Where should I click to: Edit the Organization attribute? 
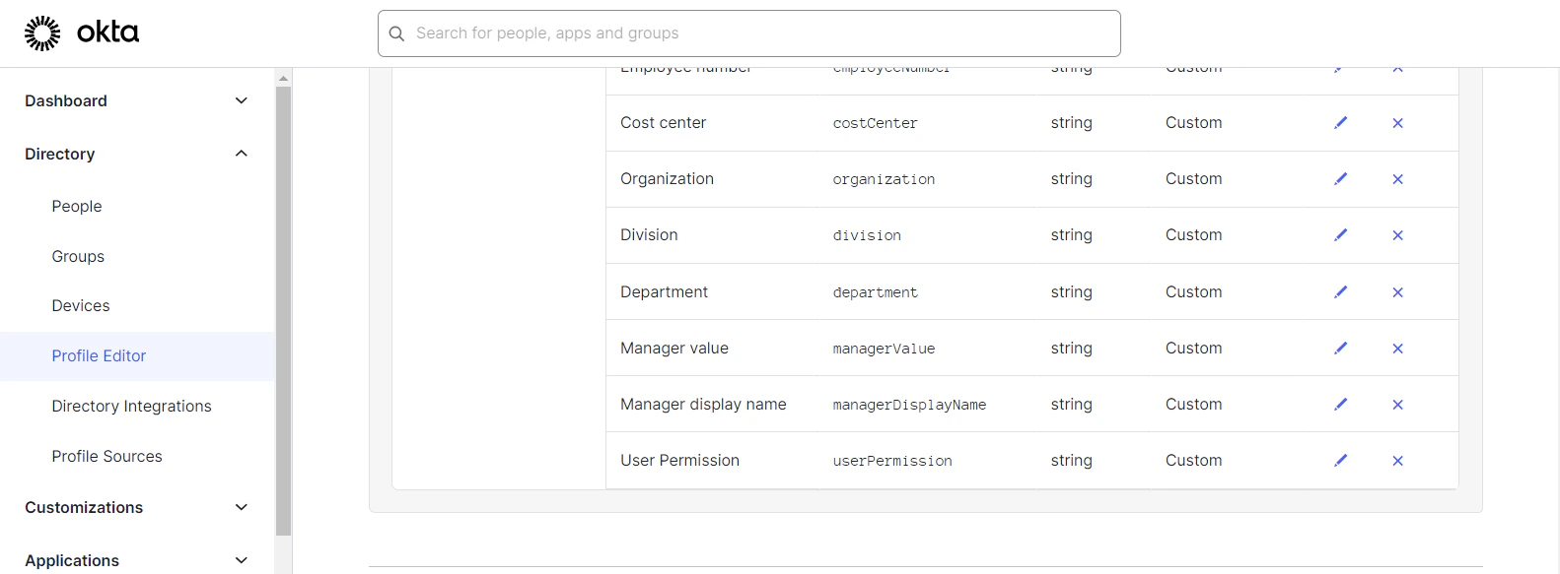click(1340, 179)
